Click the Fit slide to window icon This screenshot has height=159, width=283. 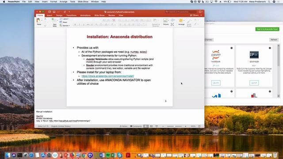pyautogui.click(x=199, y=126)
